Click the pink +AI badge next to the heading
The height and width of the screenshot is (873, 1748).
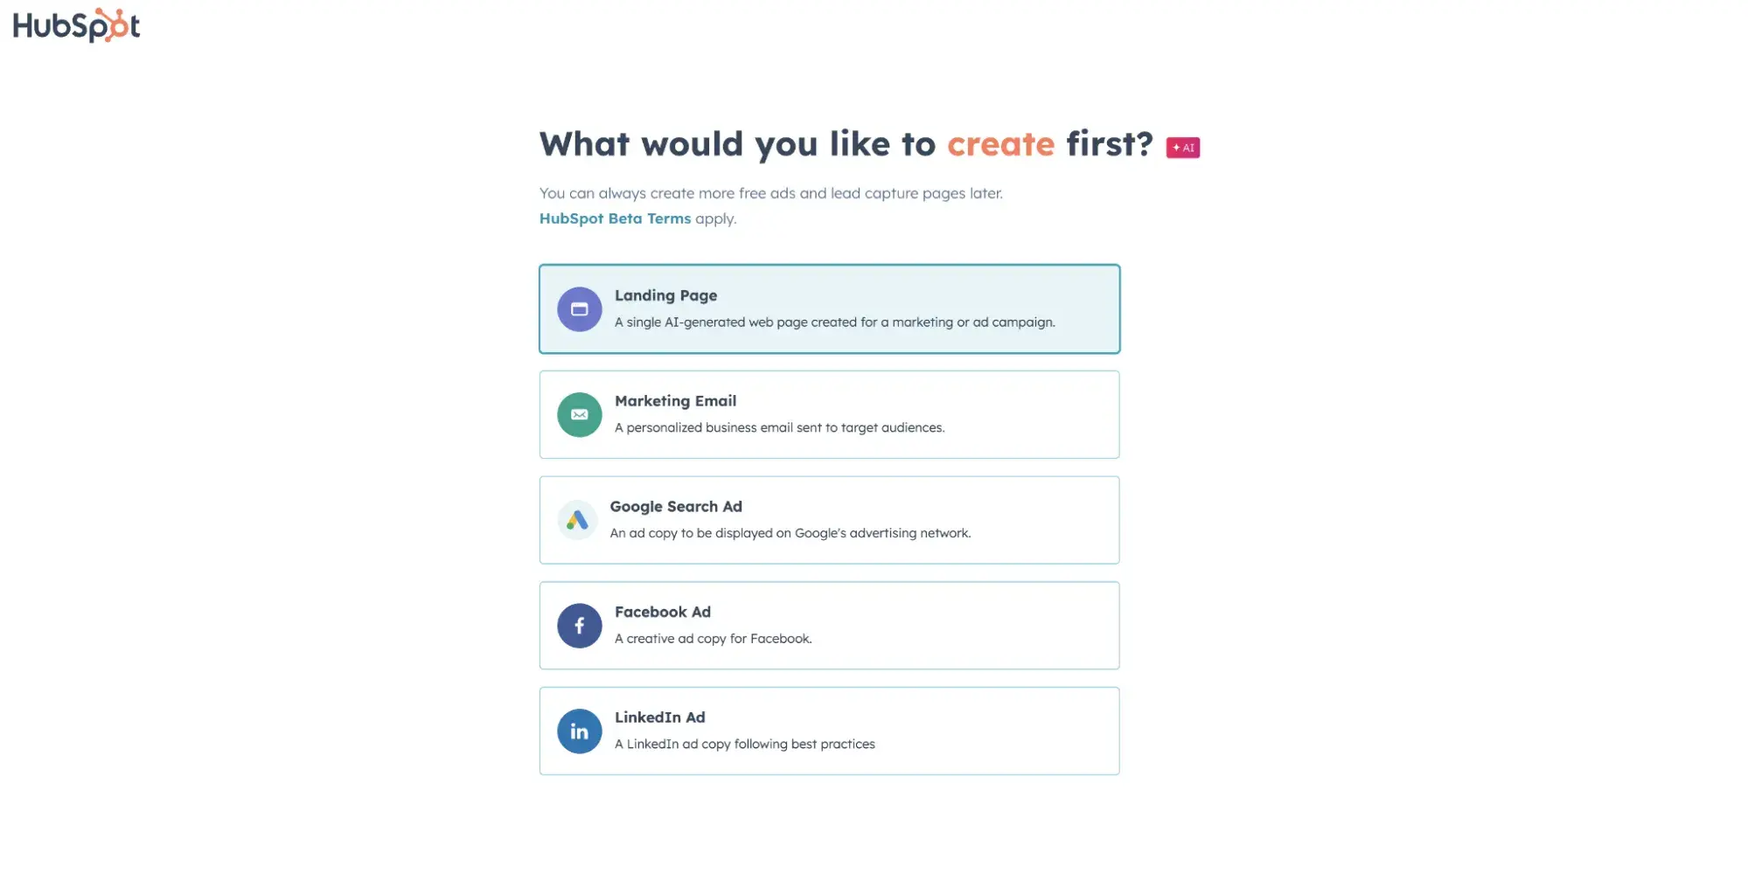click(1182, 147)
